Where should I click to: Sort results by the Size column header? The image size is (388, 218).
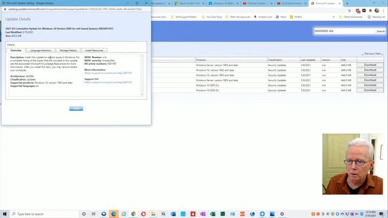[x=348, y=60]
